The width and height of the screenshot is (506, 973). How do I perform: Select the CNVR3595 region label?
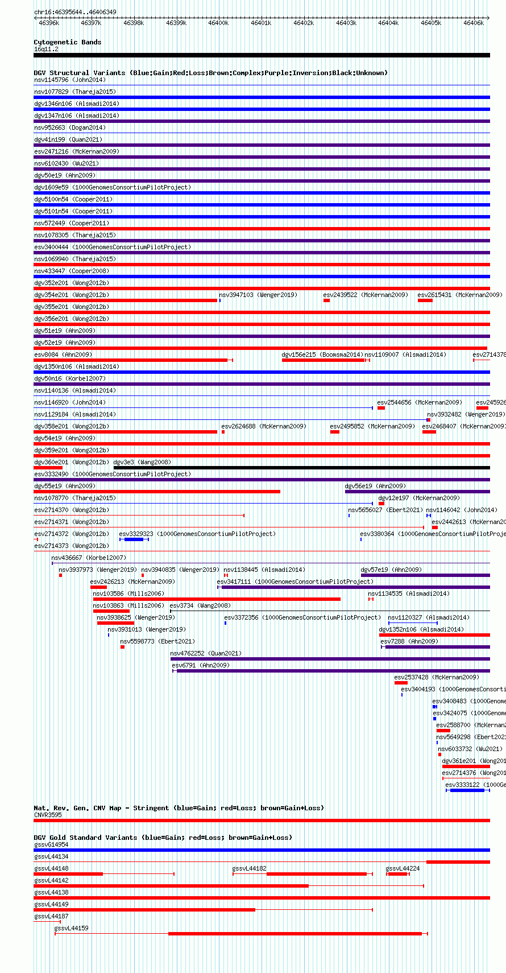[48, 815]
